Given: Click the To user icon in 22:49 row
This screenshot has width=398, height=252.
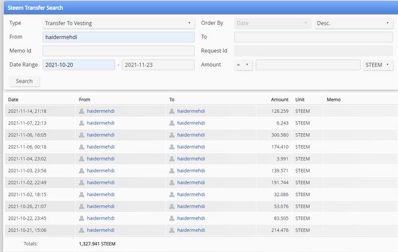Looking at the screenshot, I should pyautogui.click(x=172, y=182).
